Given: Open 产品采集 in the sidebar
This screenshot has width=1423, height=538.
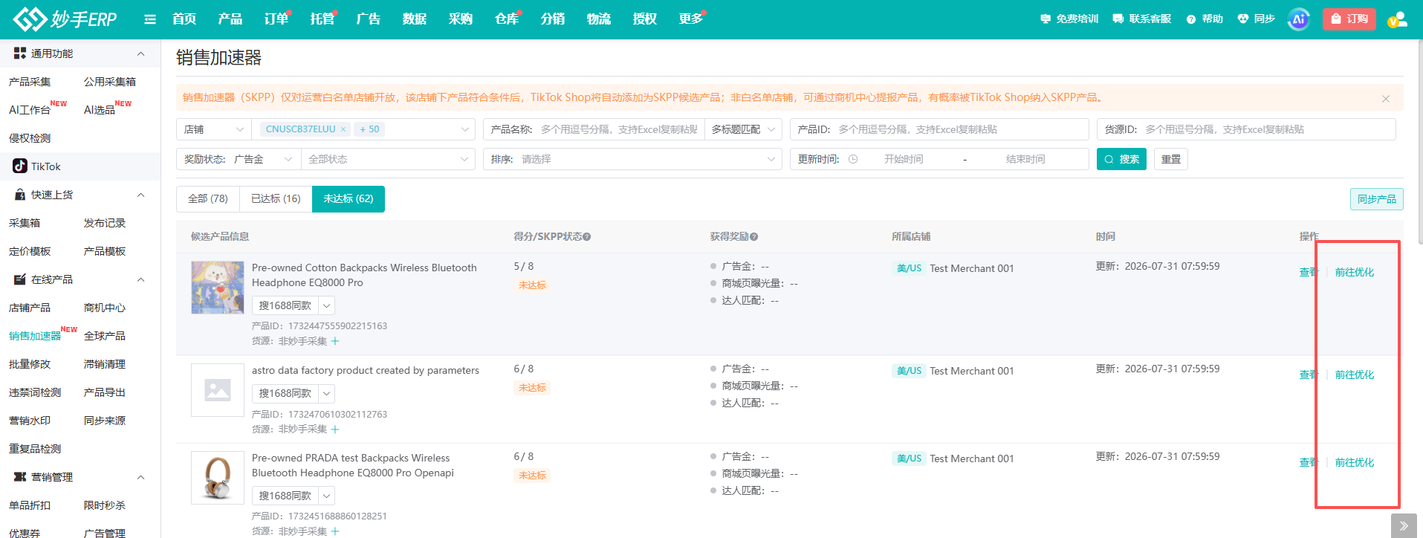Looking at the screenshot, I should 30,82.
